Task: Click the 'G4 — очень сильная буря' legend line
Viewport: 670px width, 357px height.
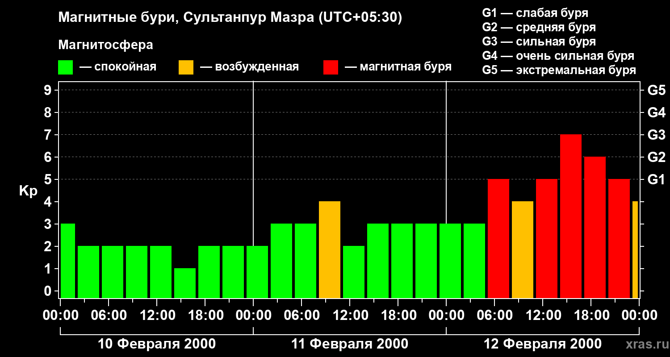Action: (x=558, y=56)
